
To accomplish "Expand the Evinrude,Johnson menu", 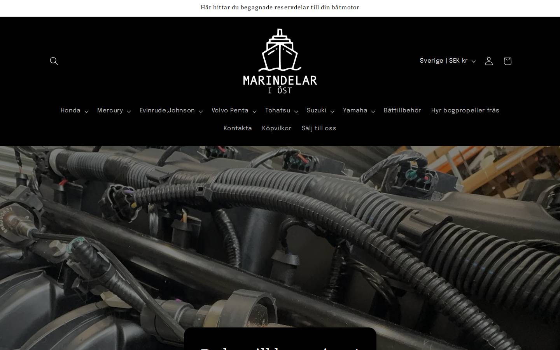I will pyautogui.click(x=171, y=111).
